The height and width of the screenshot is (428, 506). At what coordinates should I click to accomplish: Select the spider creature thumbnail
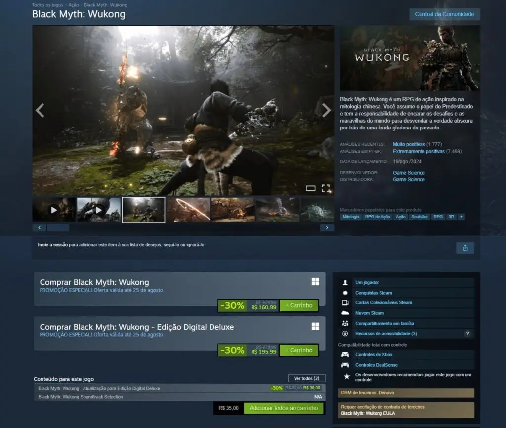point(318,210)
